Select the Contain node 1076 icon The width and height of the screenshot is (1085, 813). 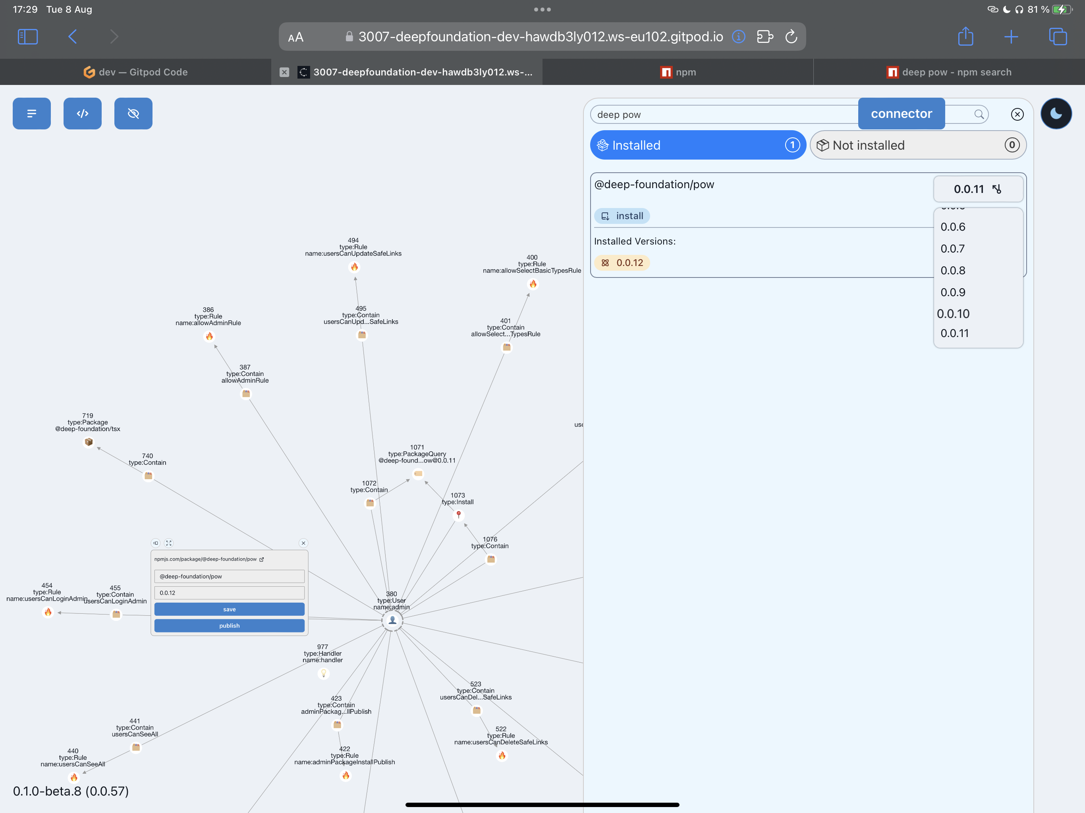coord(490,559)
